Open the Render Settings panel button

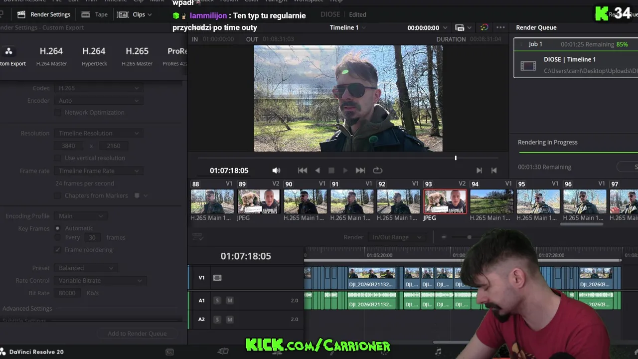tap(44, 14)
